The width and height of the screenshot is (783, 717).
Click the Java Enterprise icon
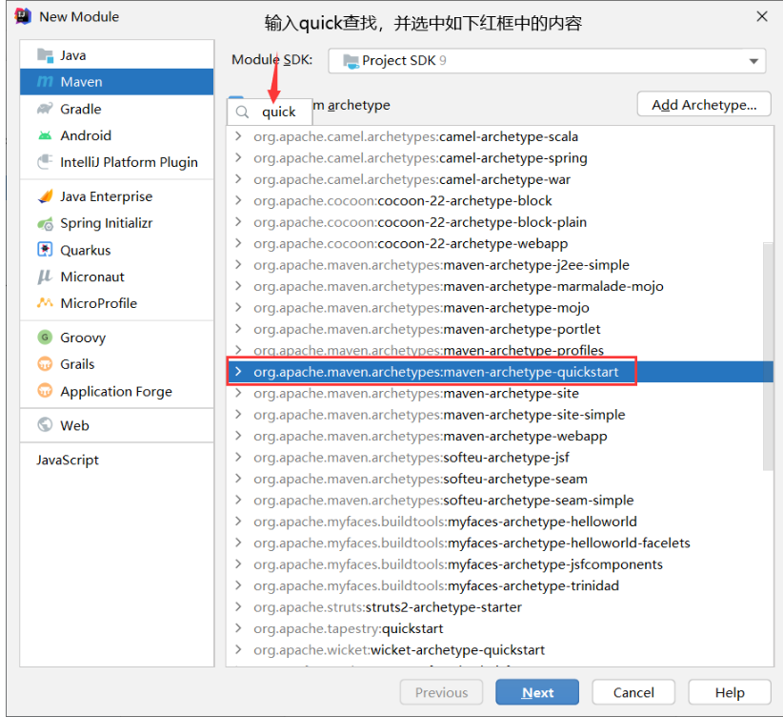click(x=45, y=196)
